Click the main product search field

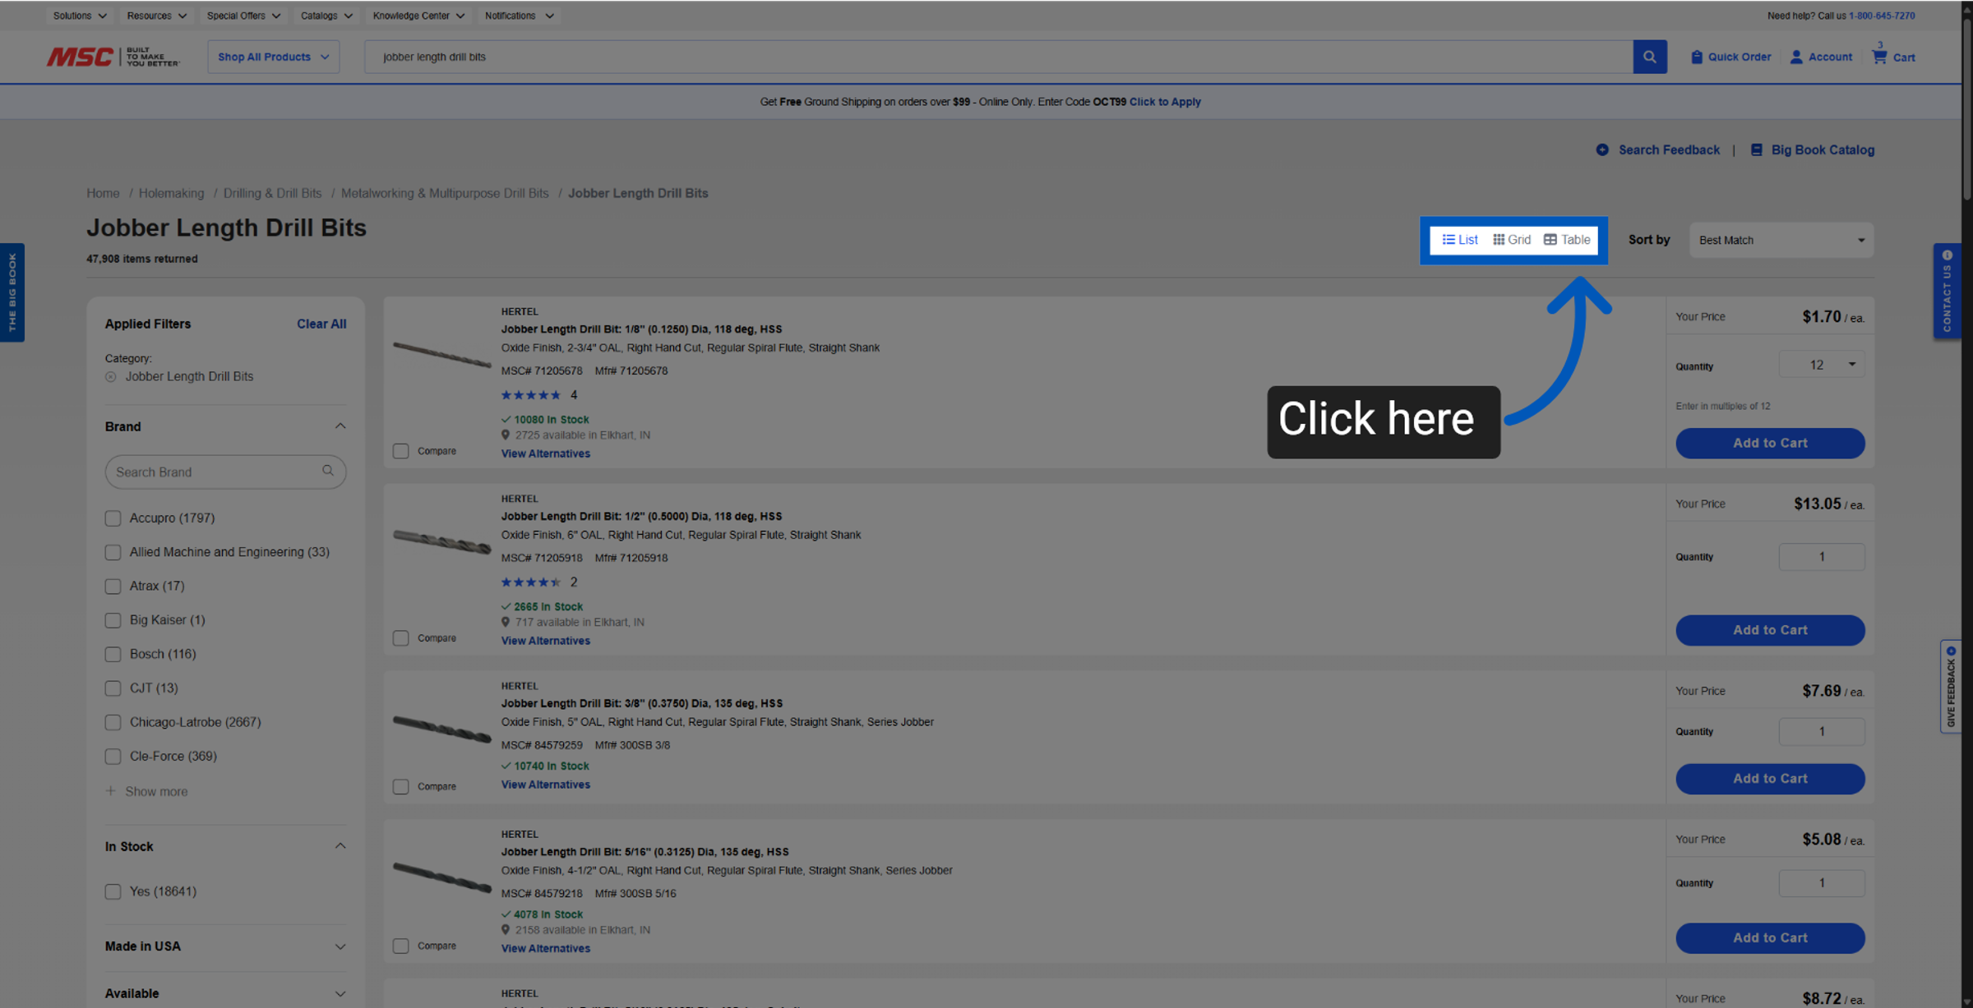pos(998,57)
